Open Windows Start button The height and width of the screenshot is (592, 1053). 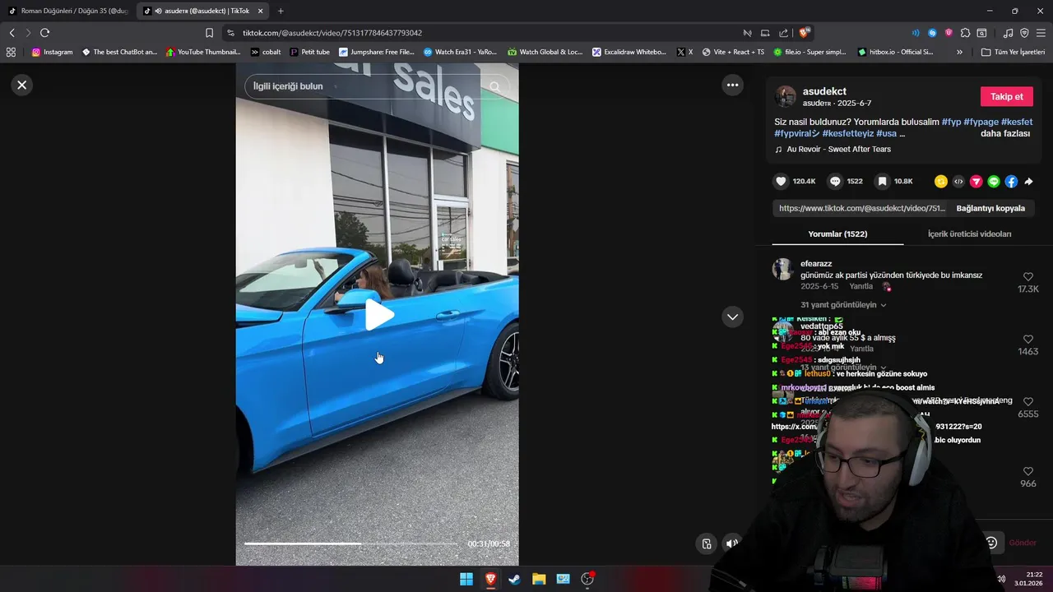[x=466, y=579]
